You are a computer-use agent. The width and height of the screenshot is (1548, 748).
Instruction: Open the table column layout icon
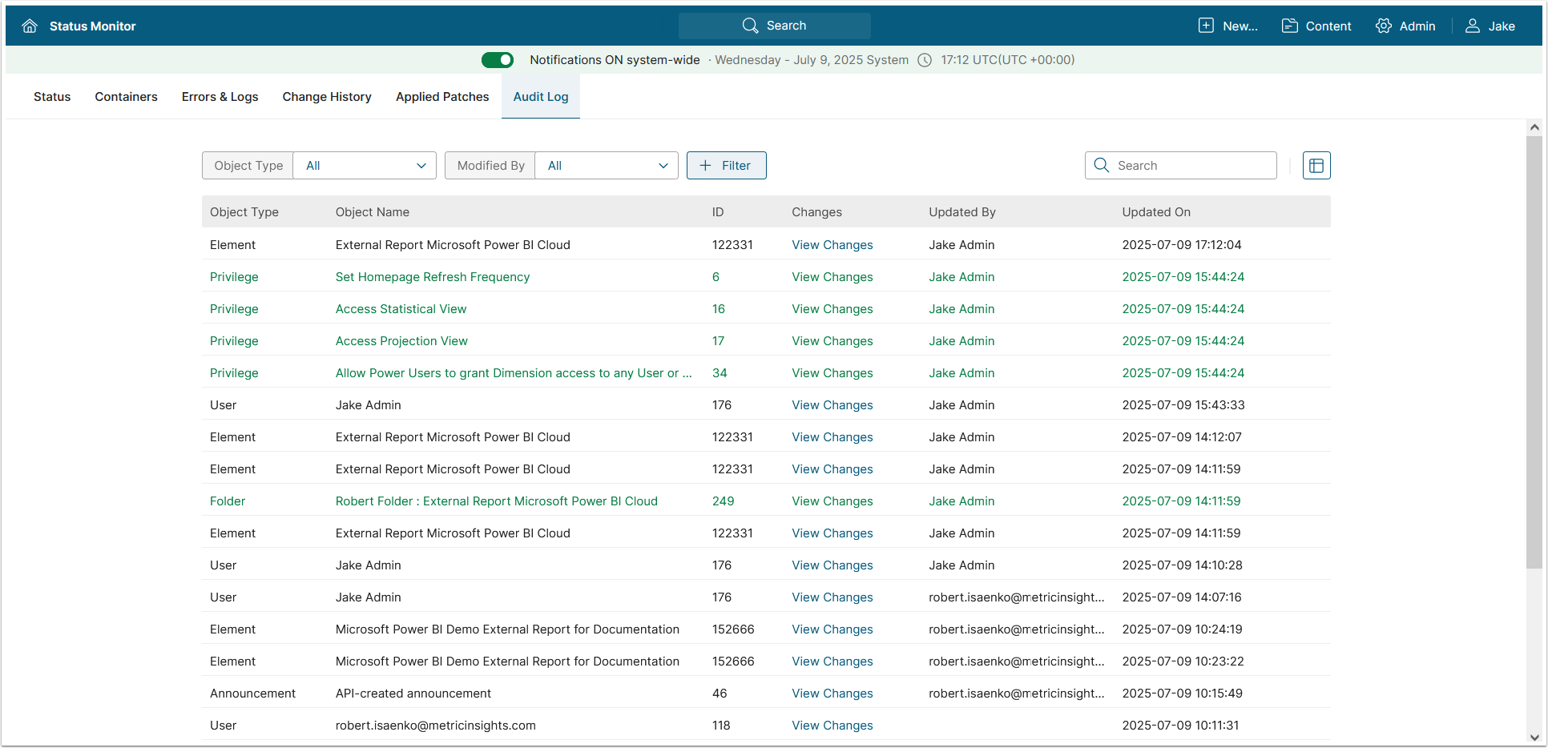(x=1316, y=166)
